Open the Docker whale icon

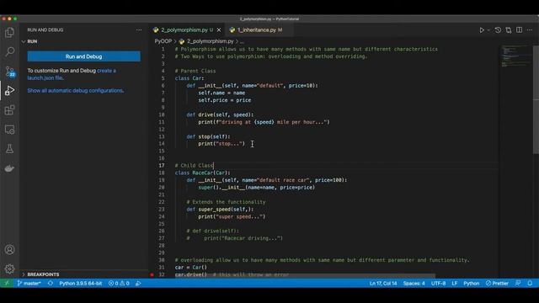(9, 168)
